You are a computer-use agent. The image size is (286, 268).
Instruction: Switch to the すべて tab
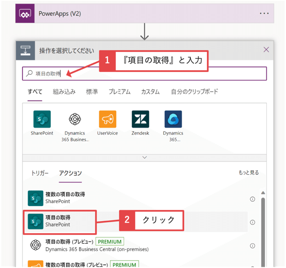click(x=35, y=91)
